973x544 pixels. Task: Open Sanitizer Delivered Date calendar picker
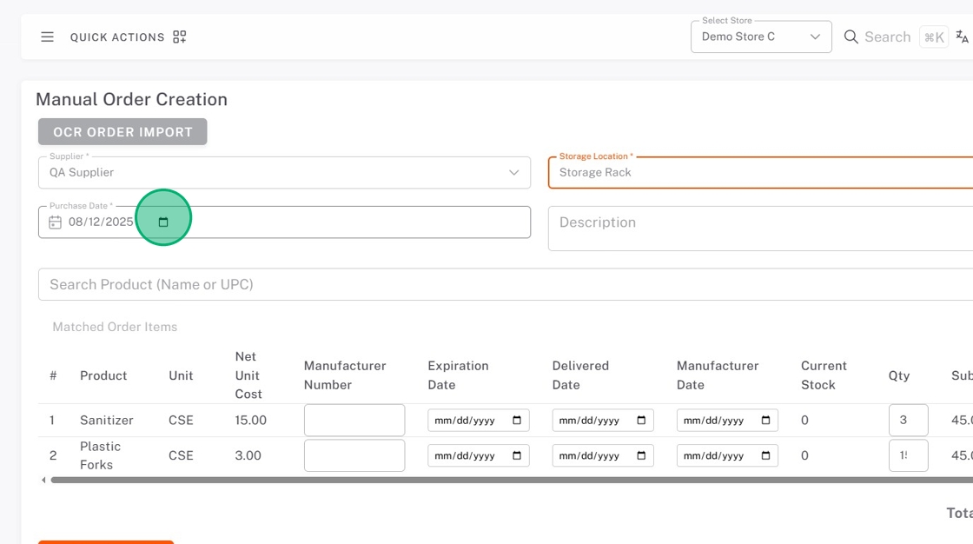pyautogui.click(x=641, y=421)
